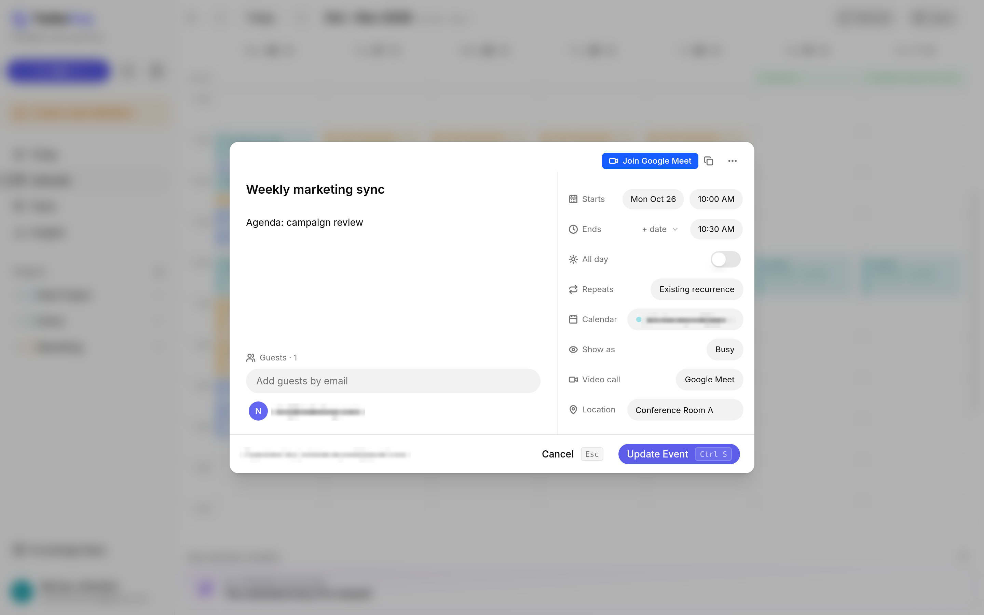
Task: Click the Weekly marketing sync title
Action: (315, 190)
